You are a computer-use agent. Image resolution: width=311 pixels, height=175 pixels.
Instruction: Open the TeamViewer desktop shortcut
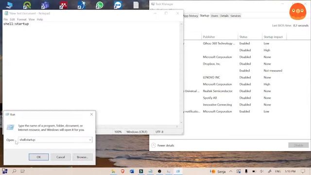pos(118,5)
